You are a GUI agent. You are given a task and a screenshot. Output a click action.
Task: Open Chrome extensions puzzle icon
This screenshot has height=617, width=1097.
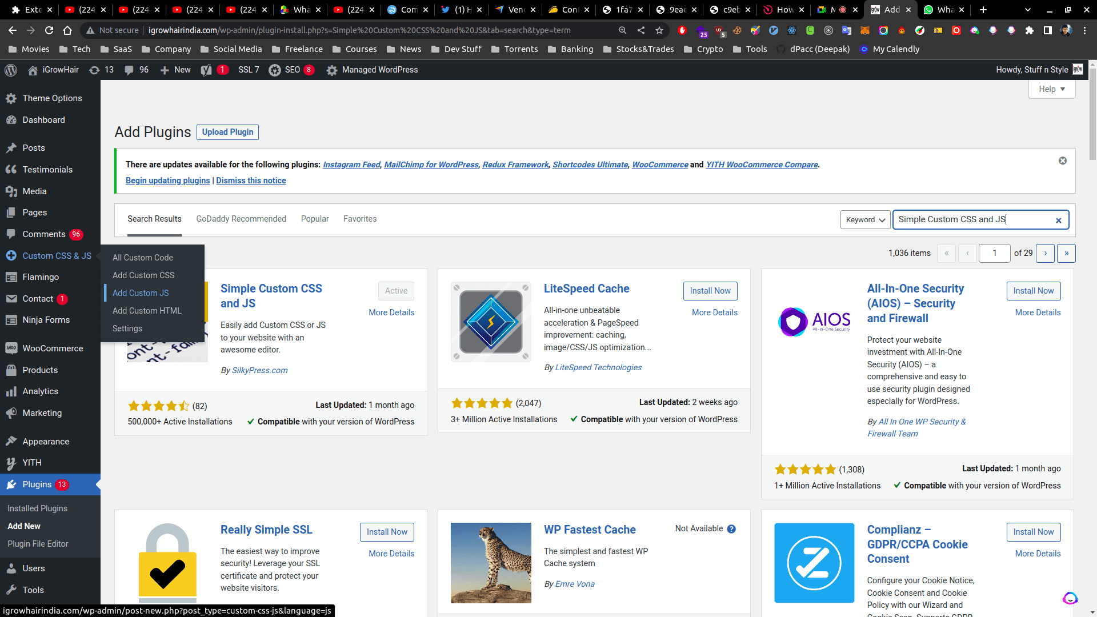point(1029,30)
